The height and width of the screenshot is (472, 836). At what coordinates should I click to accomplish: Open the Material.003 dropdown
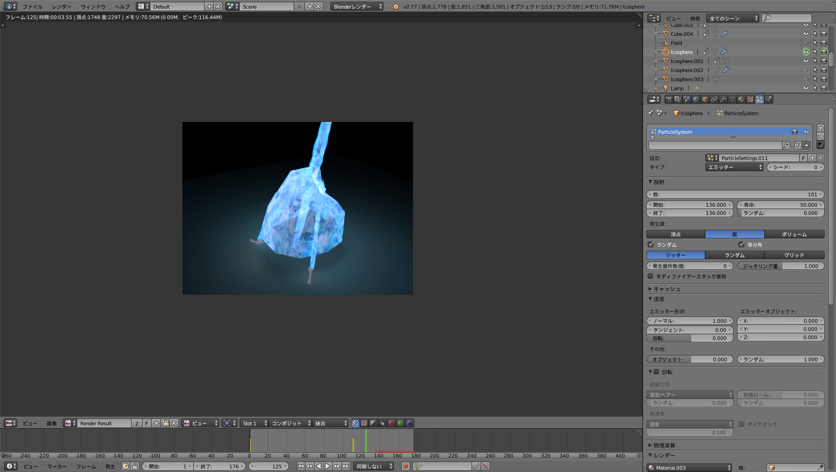pos(689,467)
